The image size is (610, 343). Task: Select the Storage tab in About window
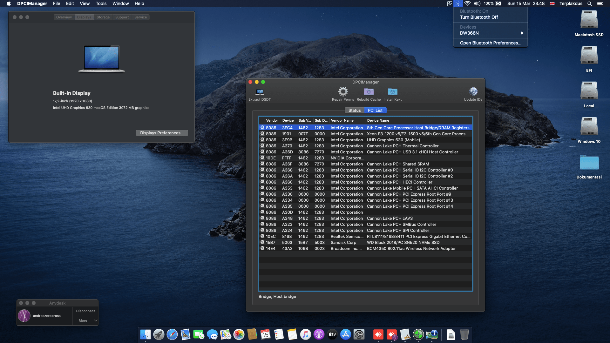point(103,17)
